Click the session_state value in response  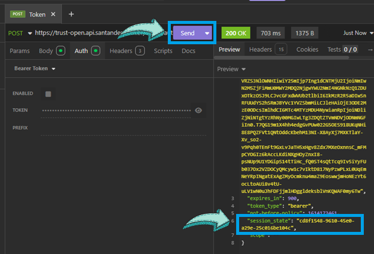tap(298, 224)
